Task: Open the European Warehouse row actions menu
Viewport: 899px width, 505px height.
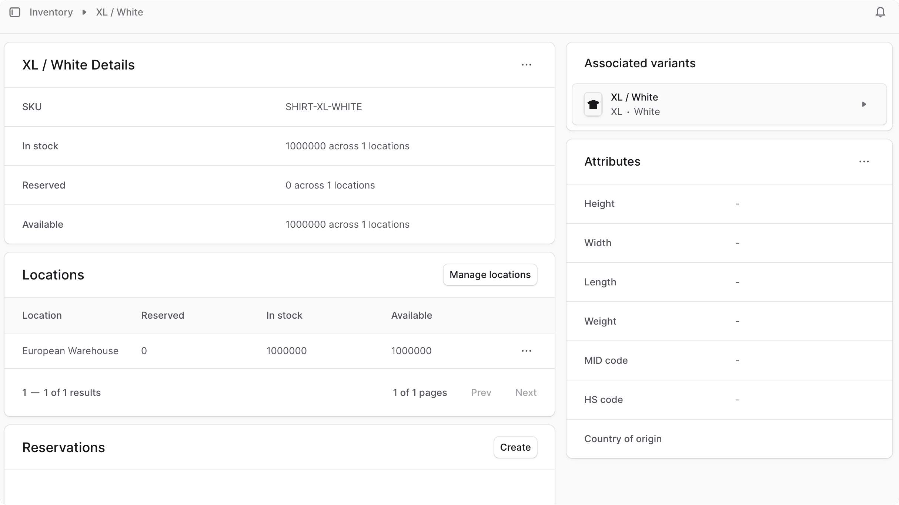Action: coord(526,350)
